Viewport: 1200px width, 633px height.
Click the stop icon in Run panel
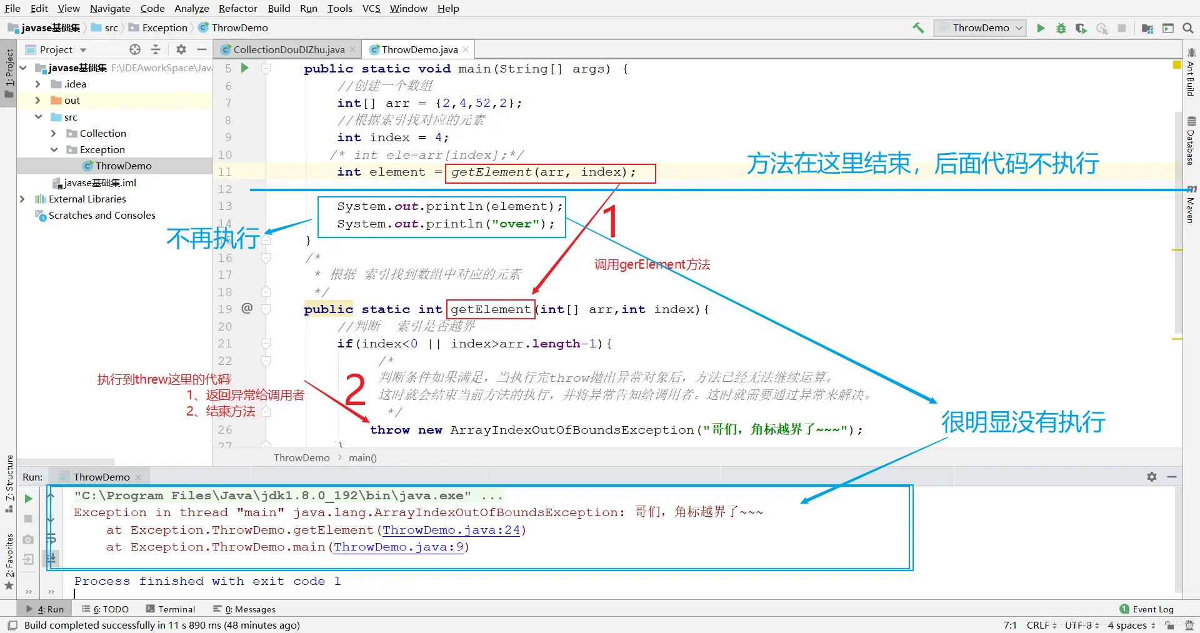click(28, 519)
